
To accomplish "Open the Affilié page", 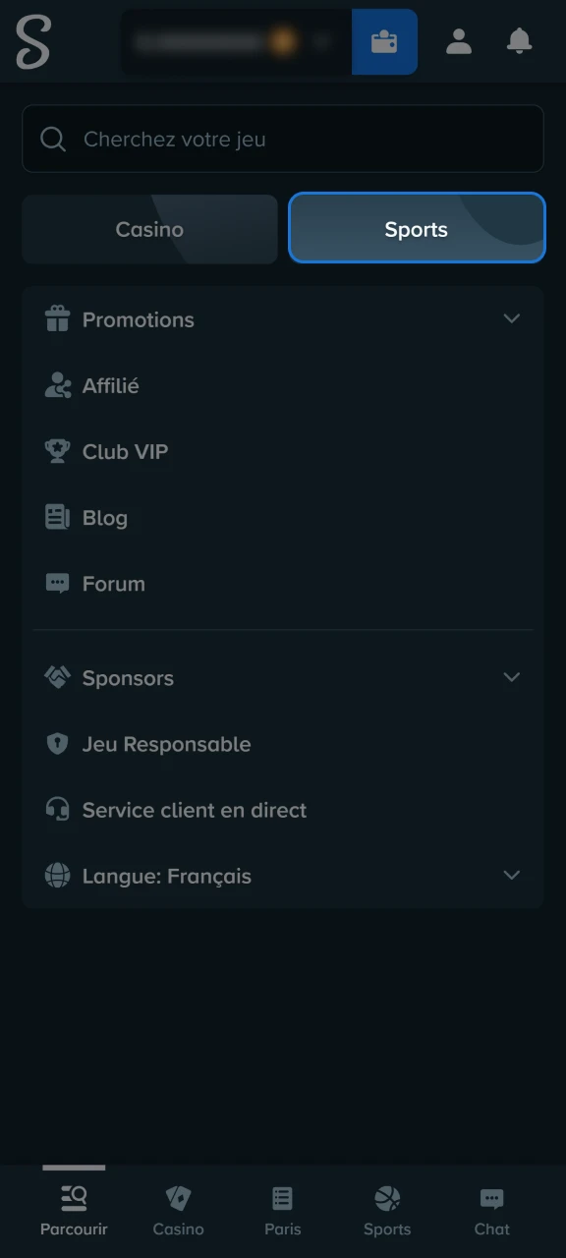I will pyautogui.click(x=110, y=385).
